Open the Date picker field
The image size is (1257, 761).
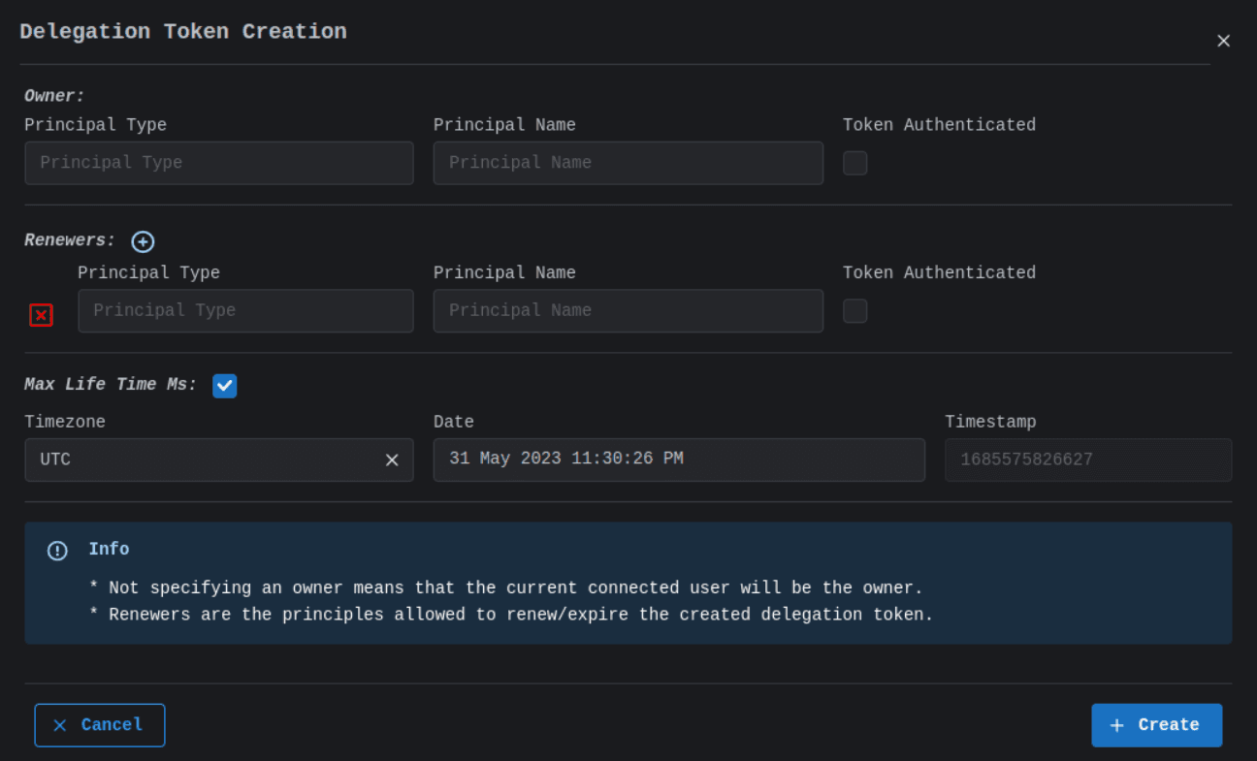(678, 460)
